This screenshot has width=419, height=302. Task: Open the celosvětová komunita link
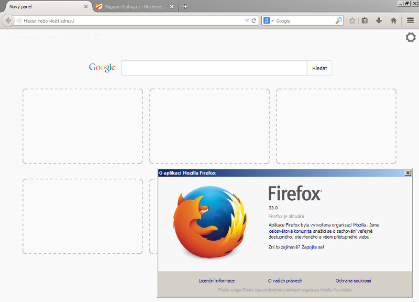coord(290,231)
